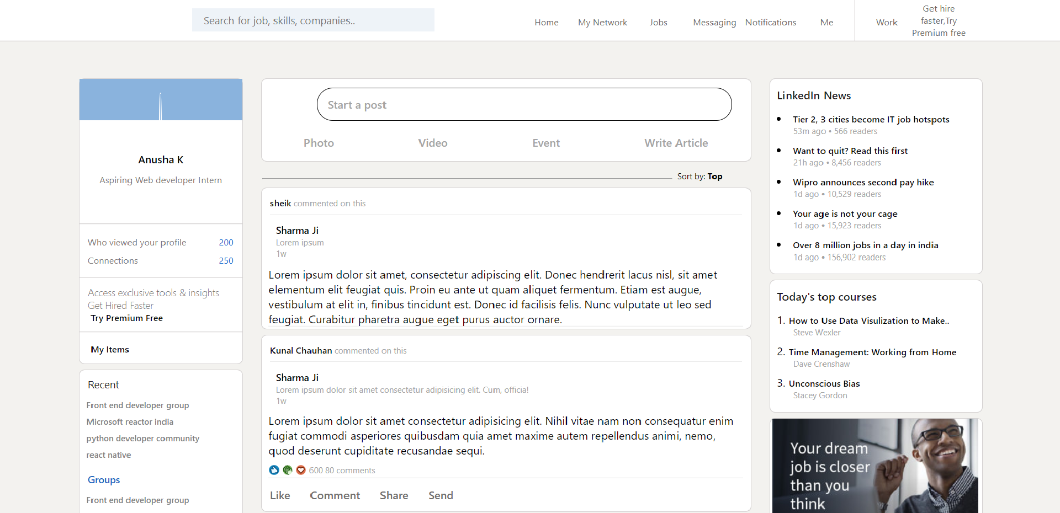Click the Start a post field
The height and width of the screenshot is (513, 1060).
524,104
